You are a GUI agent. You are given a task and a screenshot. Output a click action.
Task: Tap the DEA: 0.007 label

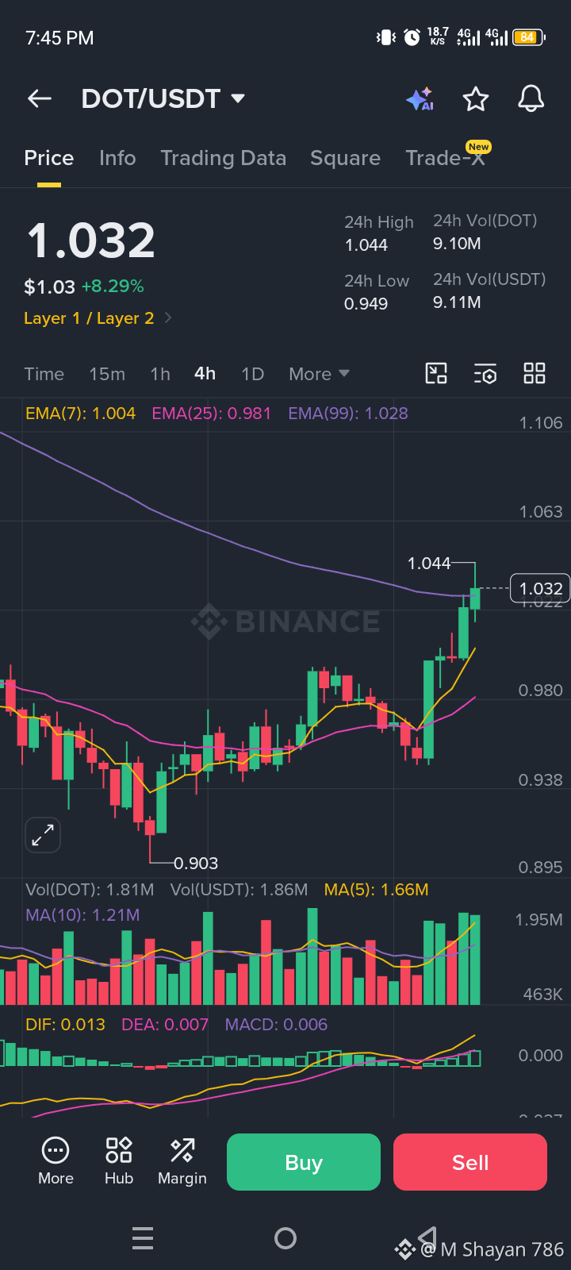click(x=165, y=1025)
